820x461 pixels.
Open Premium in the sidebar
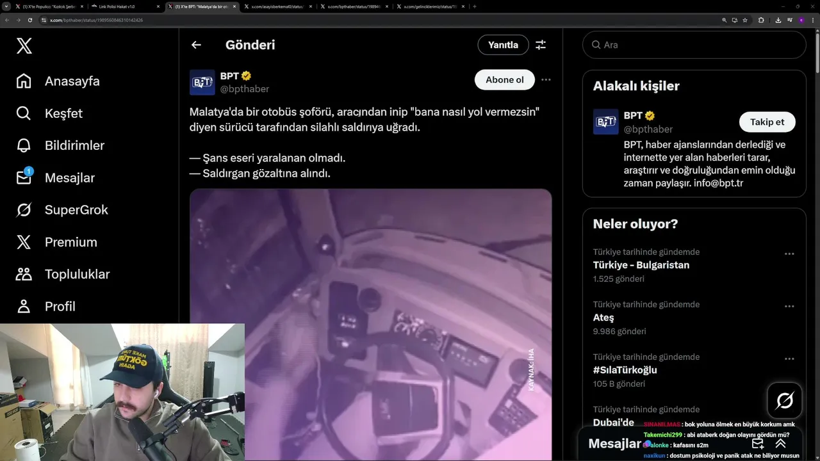pos(56,242)
